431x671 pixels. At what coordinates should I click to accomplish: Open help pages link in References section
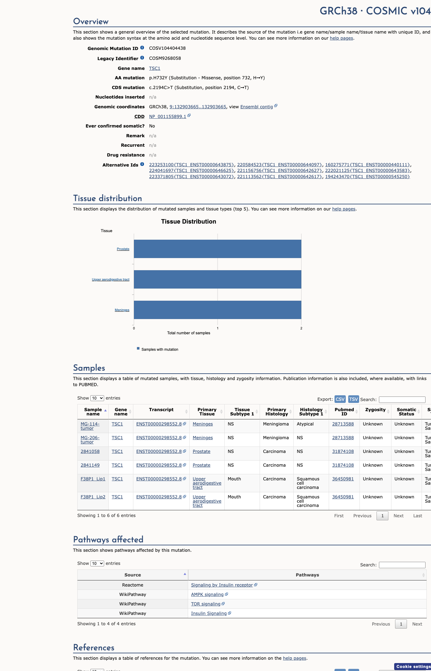click(x=295, y=658)
